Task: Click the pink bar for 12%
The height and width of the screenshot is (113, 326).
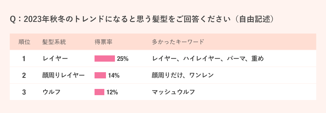Action: click(x=99, y=92)
